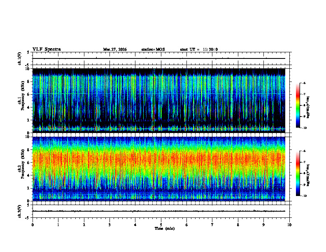Click the "start UT = 11:30: 0" header text
Image resolution: width=326 pixels, height=252 pixels.
(x=199, y=49)
